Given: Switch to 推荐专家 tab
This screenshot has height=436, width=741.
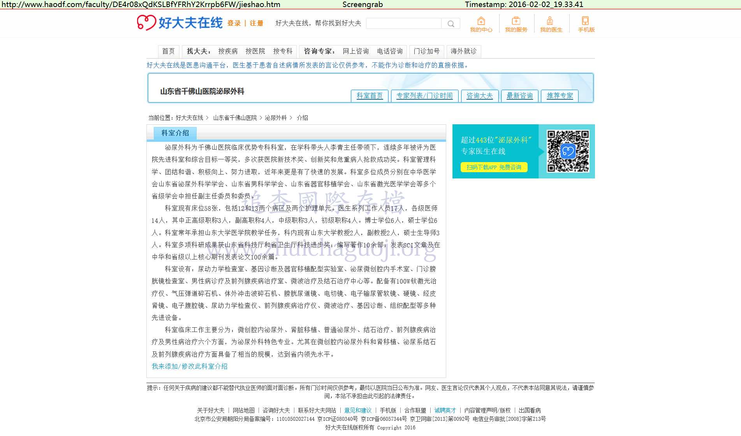Looking at the screenshot, I should click(560, 96).
